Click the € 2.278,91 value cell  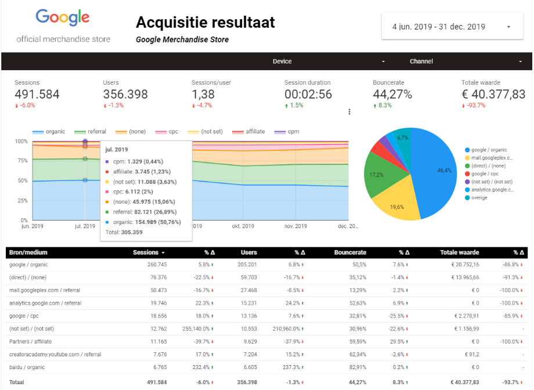point(467,316)
